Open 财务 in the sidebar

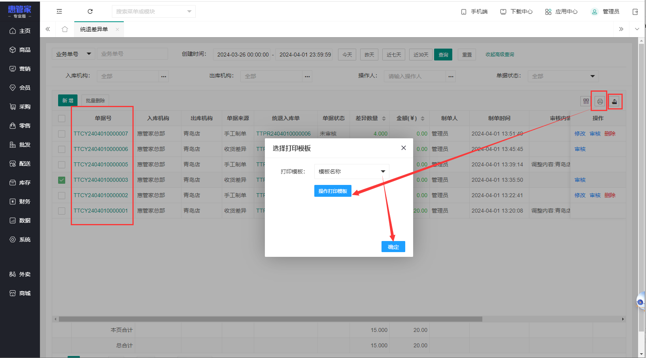(20, 202)
